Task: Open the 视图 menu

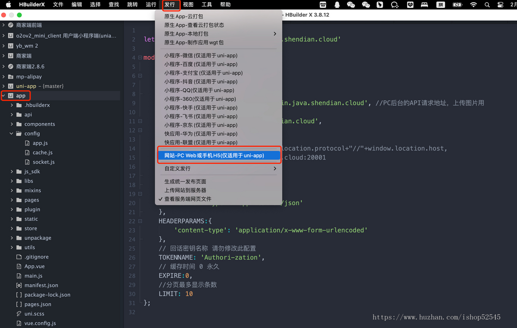Action: [x=188, y=5]
